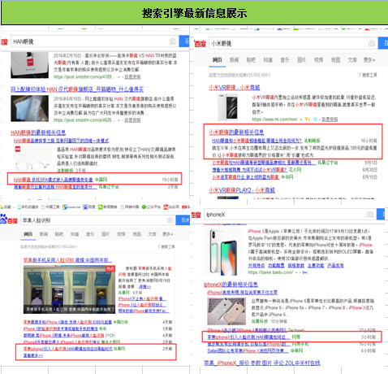Click Baidu paw logo beside 苹果人脸识别 search
The height and width of the screenshot is (374, 388).
click(3, 218)
